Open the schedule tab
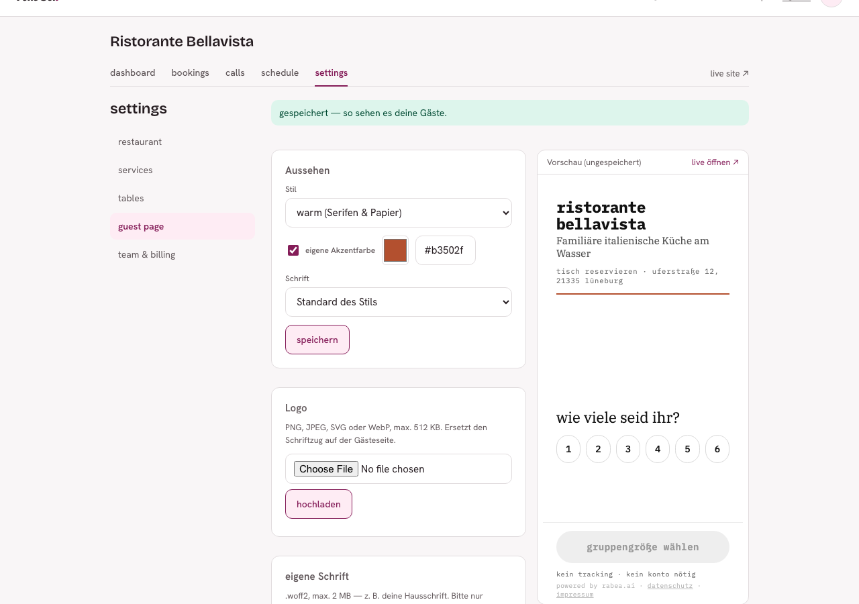This screenshot has width=859, height=604. point(280,72)
